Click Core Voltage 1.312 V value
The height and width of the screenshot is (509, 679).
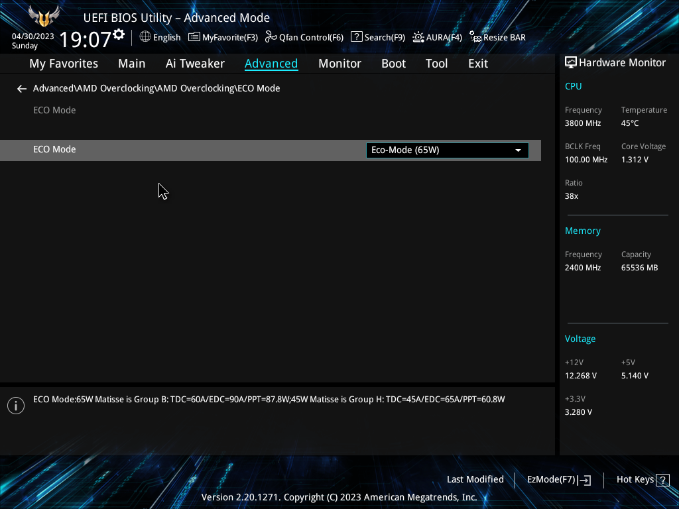coord(635,160)
